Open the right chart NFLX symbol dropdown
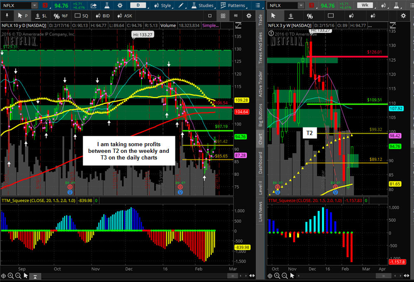Viewport: 414px width, 282px height. click(301, 5)
